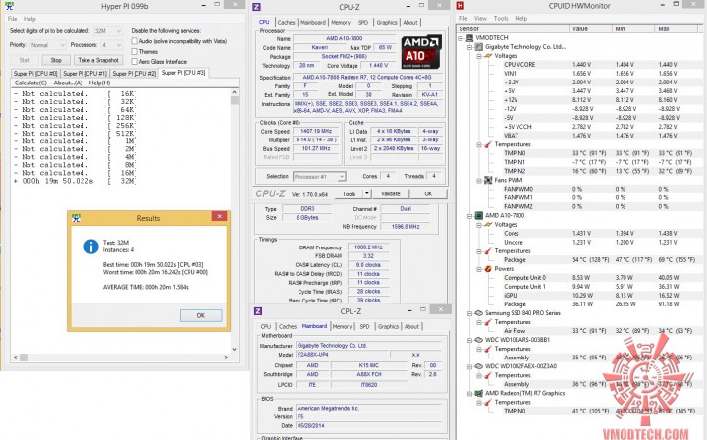Click the AMD A10-7800 Temperatures thermometer icon

[488, 251]
